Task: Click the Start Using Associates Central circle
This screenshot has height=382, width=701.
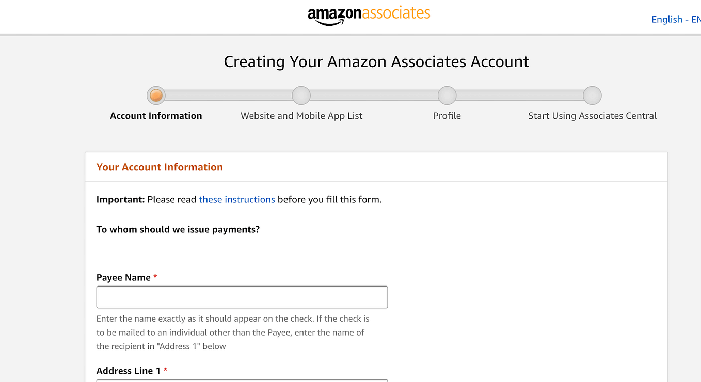Action: (x=592, y=95)
